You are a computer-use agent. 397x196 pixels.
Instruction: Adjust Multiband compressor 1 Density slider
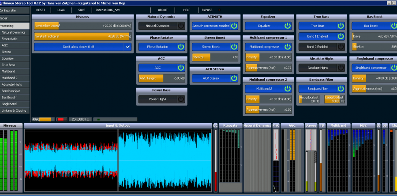[x=268, y=57]
